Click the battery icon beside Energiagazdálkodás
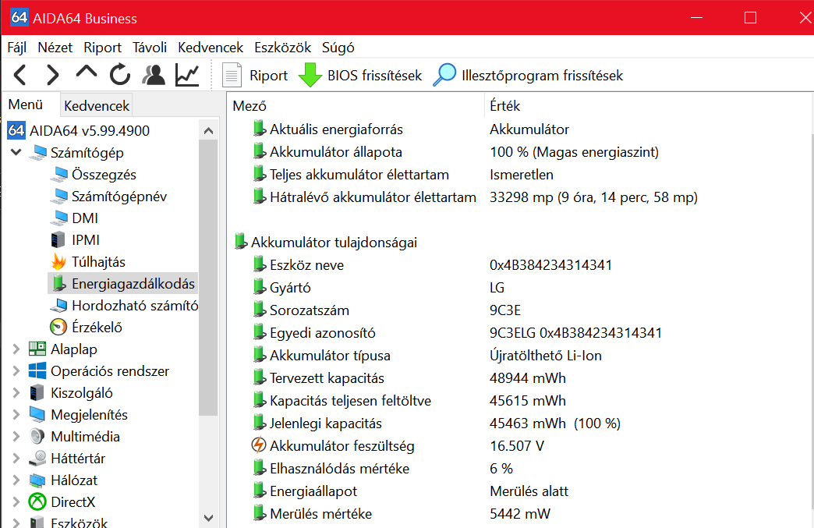The image size is (814, 528). [x=59, y=283]
